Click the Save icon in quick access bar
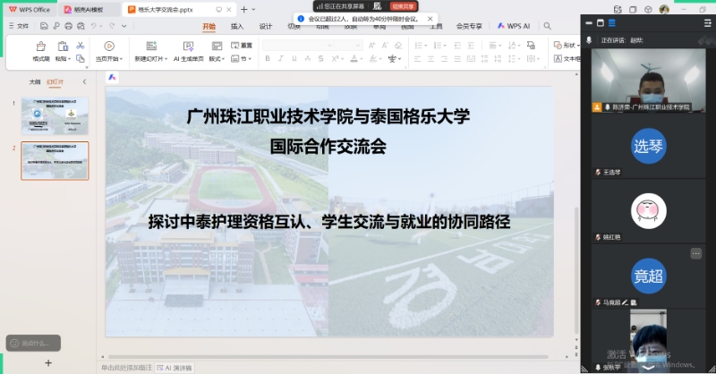The width and height of the screenshot is (716, 374). (x=43, y=26)
